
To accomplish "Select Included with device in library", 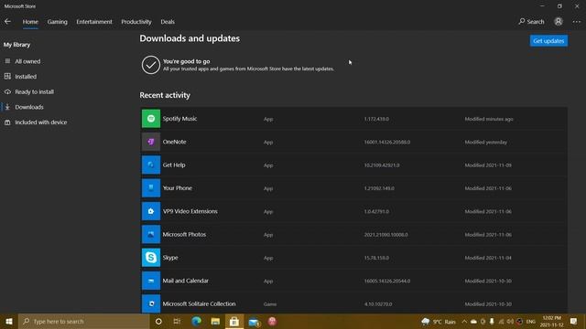I will click(41, 122).
